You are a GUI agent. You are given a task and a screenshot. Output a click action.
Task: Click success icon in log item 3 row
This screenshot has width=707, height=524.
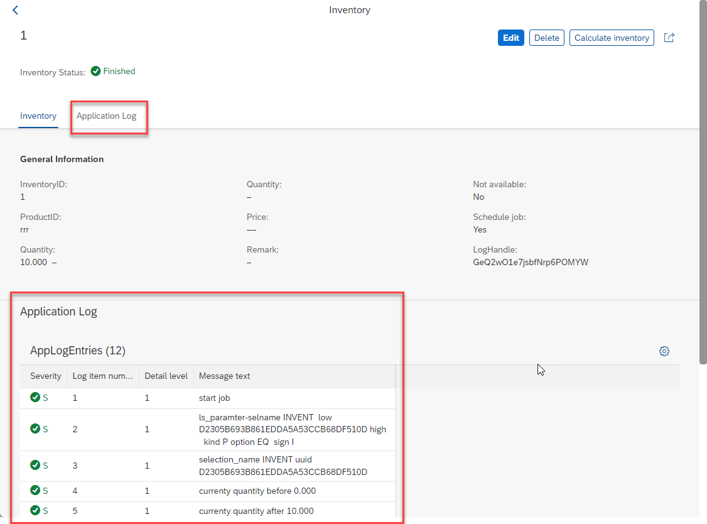[x=35, y=466]
